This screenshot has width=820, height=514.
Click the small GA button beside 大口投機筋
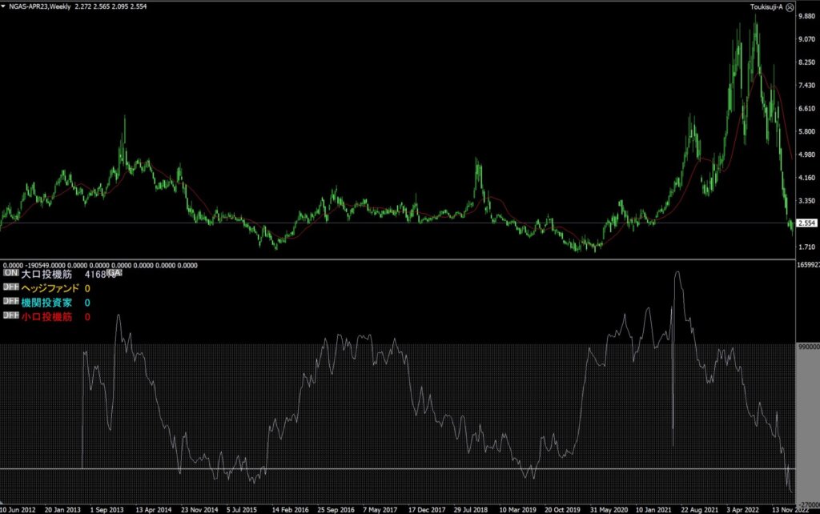coord(113,273)
